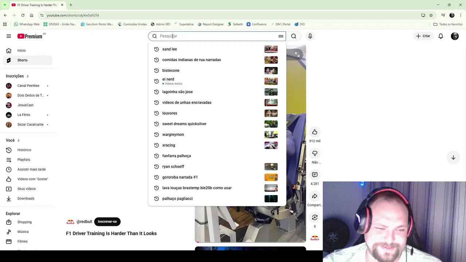
Task: Open the tab search dropdown arrow
Action: tap(5, 5)
